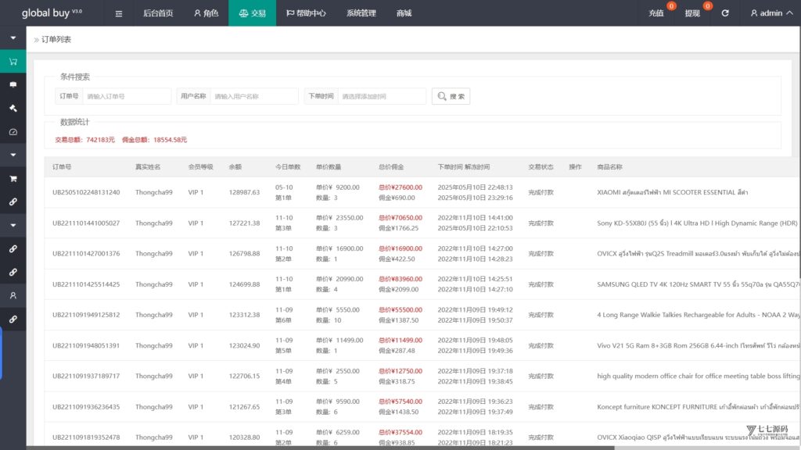The image size is (801, 450).
Task: Click link icon directly beneath user icon
Action: (13, 319)
